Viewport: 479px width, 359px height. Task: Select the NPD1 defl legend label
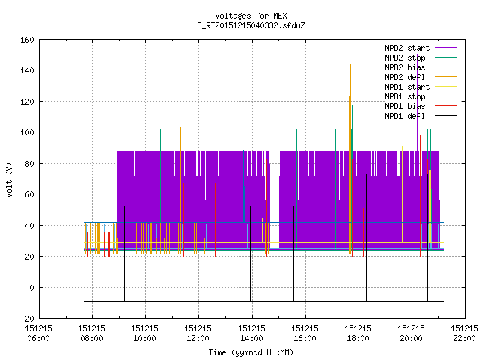(405, 116)
